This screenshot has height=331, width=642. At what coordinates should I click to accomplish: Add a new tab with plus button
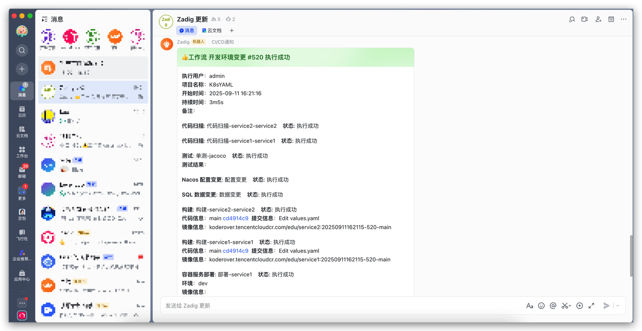click(x=232, y=31)
